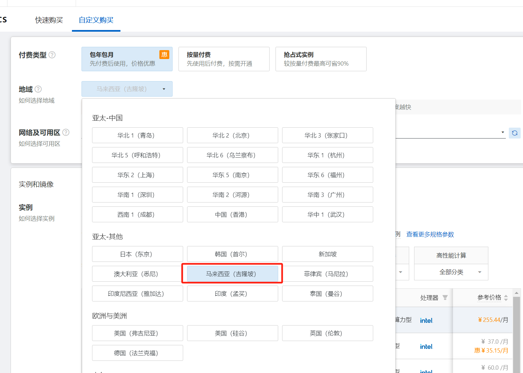This screenshot has height=373, width=523.
Task: Choose region 华北 3（张家口）
Action: tap(328, 135)
